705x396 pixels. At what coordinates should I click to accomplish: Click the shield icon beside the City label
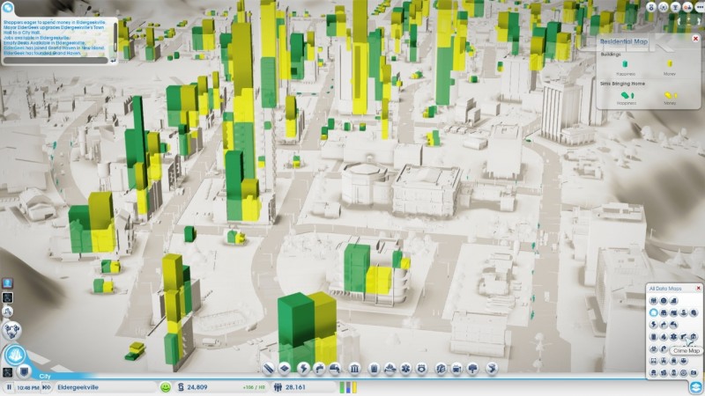(25, 371)
